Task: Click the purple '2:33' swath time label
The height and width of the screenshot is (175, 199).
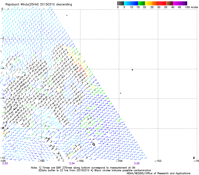Action: click(x=5, y=163)
